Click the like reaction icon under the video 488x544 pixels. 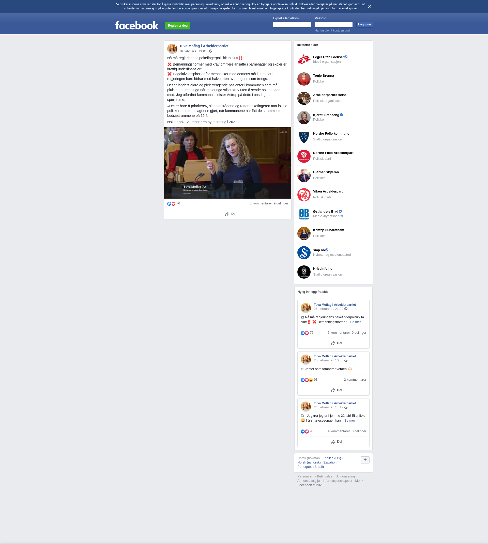[169, 204]
